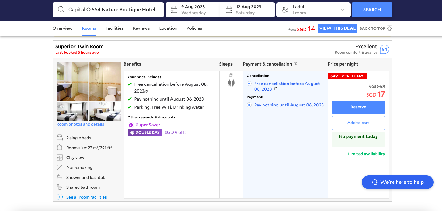Click the SGD 17 price
The height and width of the screenshot is (211, 442).
click(x=376, y=94)
